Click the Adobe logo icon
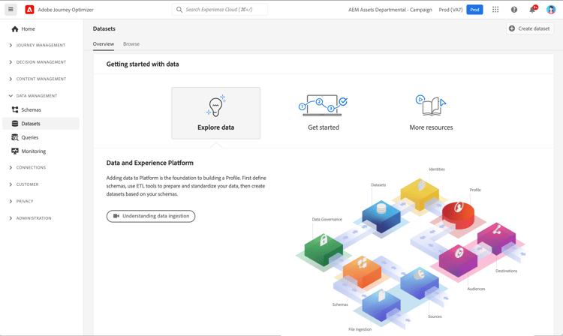The width and height of the screenshot is (563, 336). [29, 10]
